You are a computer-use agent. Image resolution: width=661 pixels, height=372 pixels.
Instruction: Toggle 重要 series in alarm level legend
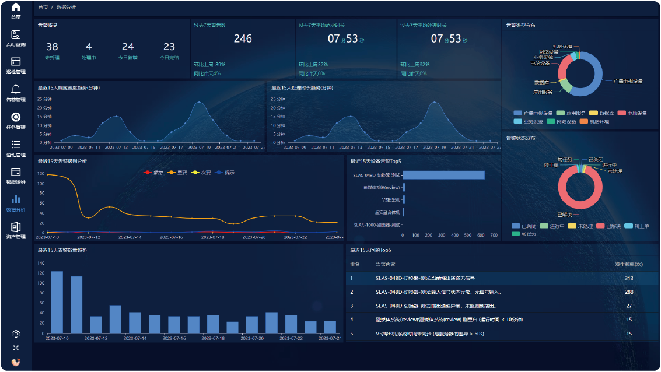(177, 173)
